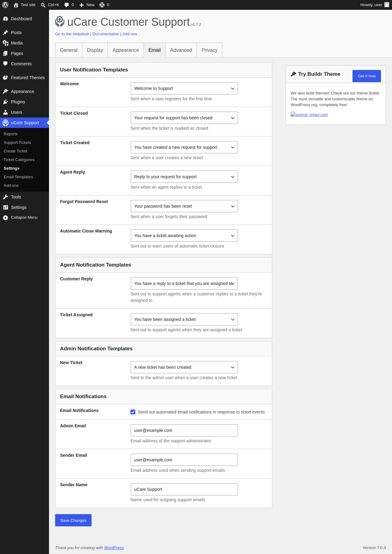Click the Plugins plug icon
The image size is (392, 554).
(6, 102)
